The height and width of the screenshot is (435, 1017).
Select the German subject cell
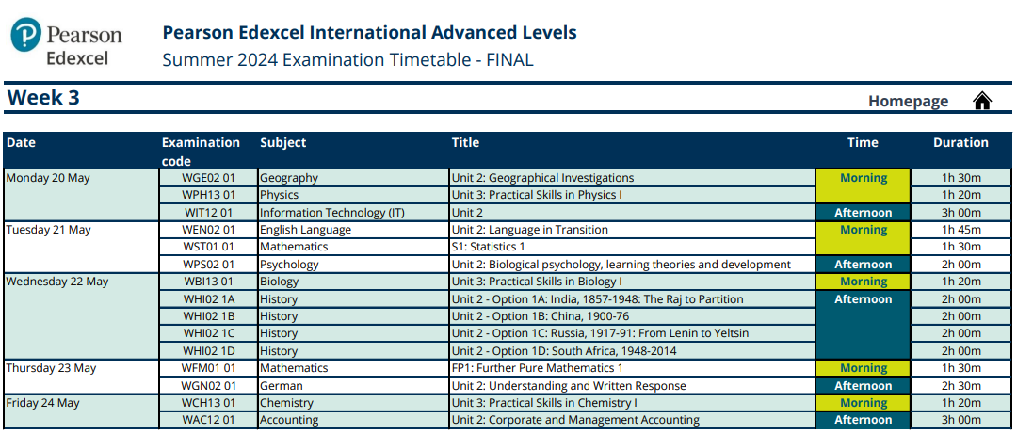pos(280,386)
